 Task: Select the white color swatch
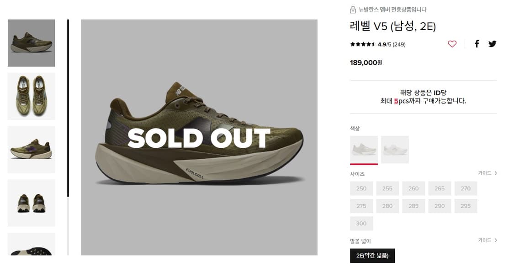pos(395,149)
